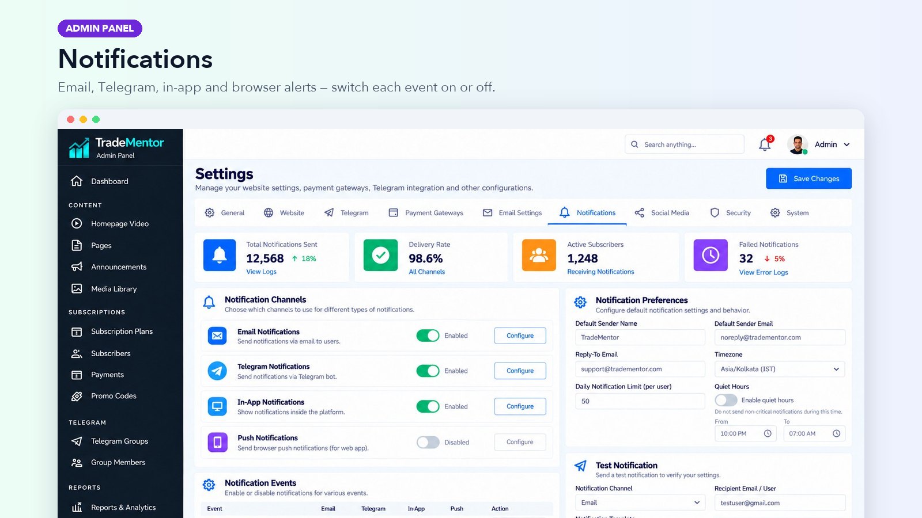
Task: Configure Email Notifications channel
Action: tap(520, 336)
